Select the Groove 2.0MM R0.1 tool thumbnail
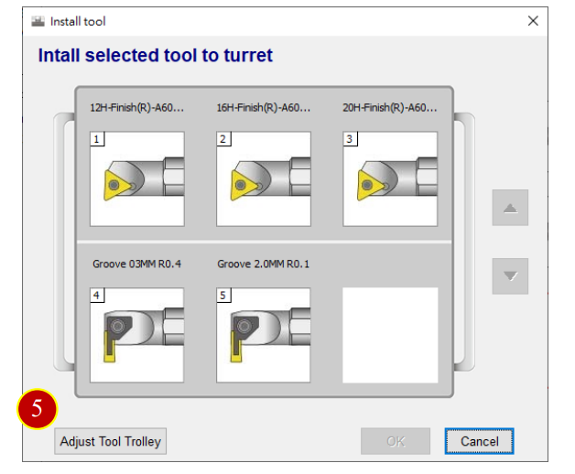This screenshot has width=575, height=474. click(264, 335)
